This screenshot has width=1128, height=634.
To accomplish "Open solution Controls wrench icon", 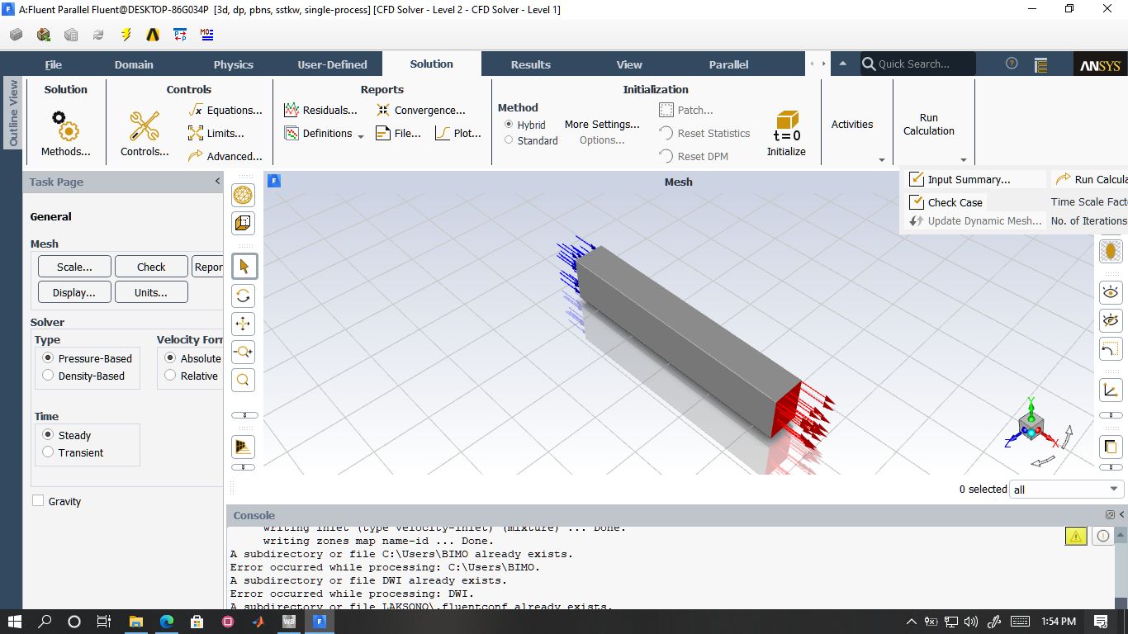I will click(x=145, y=126).
